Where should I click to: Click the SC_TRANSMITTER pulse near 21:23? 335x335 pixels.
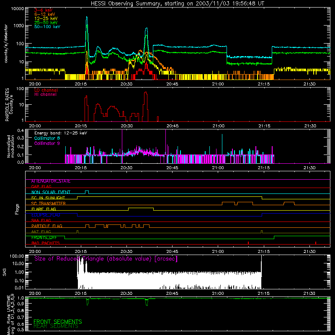[289, 202]
